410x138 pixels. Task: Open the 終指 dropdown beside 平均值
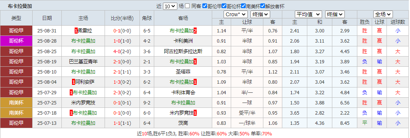tap(335, 14)
